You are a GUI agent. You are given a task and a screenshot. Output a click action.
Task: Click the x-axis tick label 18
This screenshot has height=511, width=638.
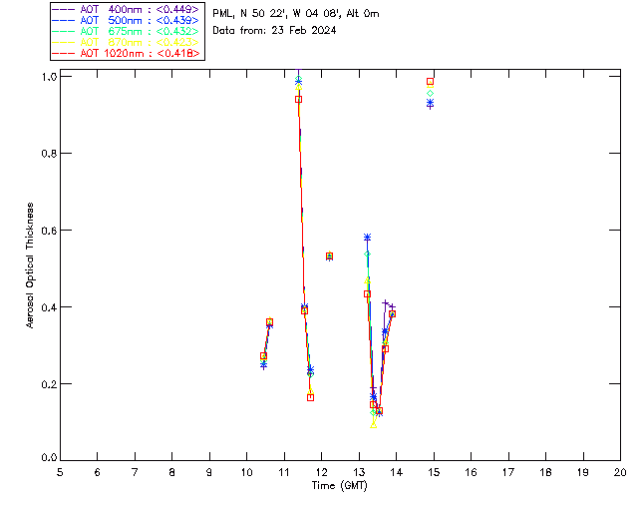[x=546, y=472]
